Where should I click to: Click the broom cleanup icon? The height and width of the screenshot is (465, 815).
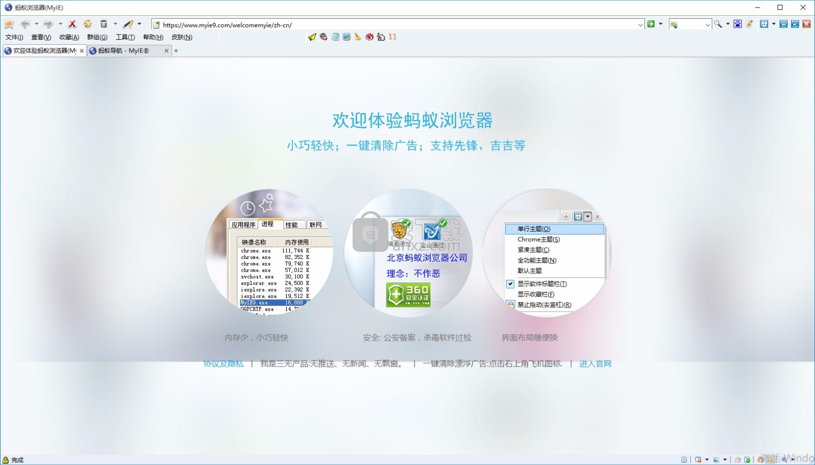coord(358,37)
